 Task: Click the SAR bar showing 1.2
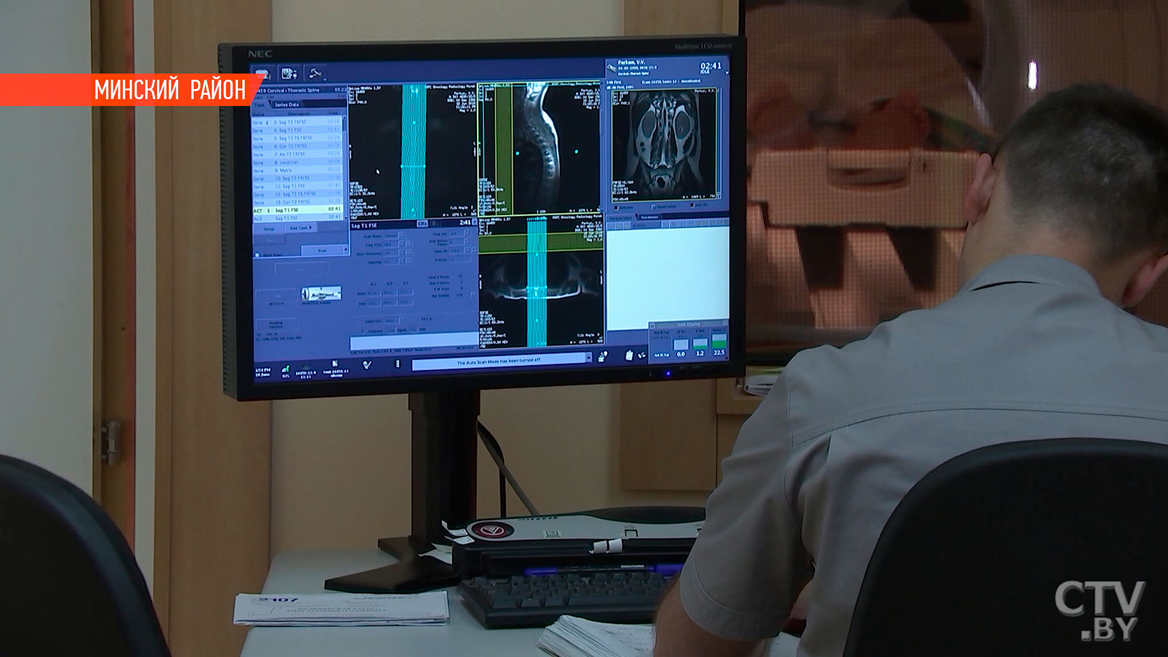(700, 344)
